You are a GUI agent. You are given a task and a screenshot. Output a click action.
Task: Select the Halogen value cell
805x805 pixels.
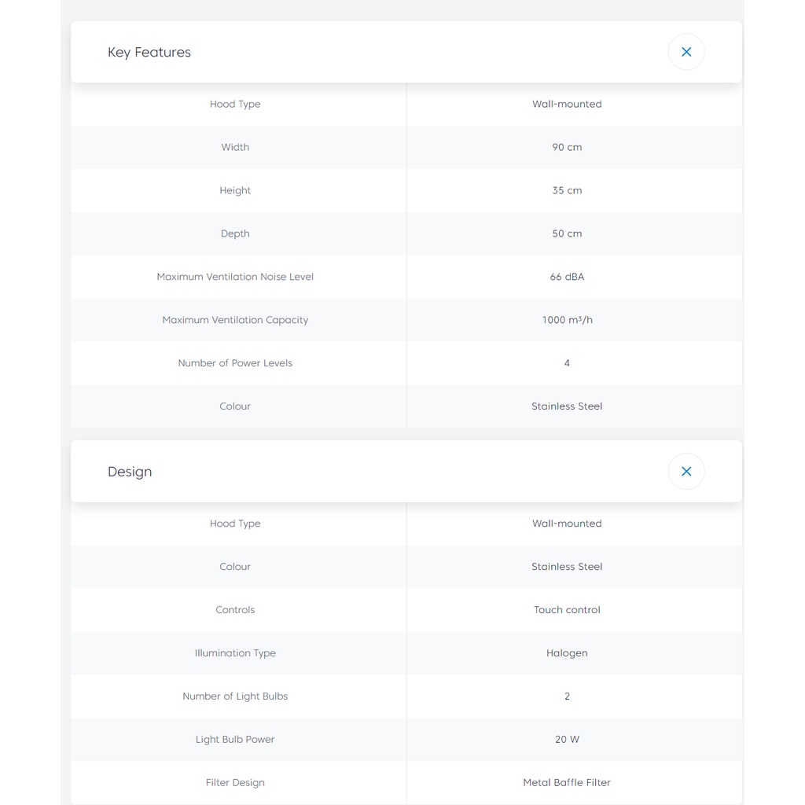(567, 653)
